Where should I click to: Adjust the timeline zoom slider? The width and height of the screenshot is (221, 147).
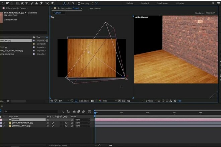tap(99, 145)
